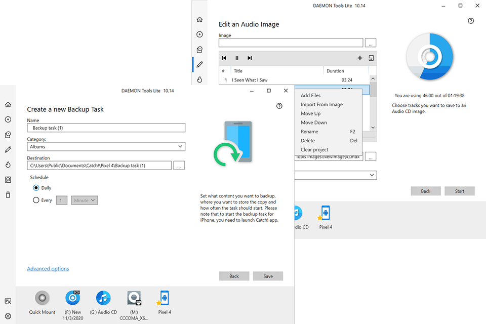Select the (F:) New 11/3/2020 drive
This screenshot has width=486, height=324.
(x=73, y=305)
